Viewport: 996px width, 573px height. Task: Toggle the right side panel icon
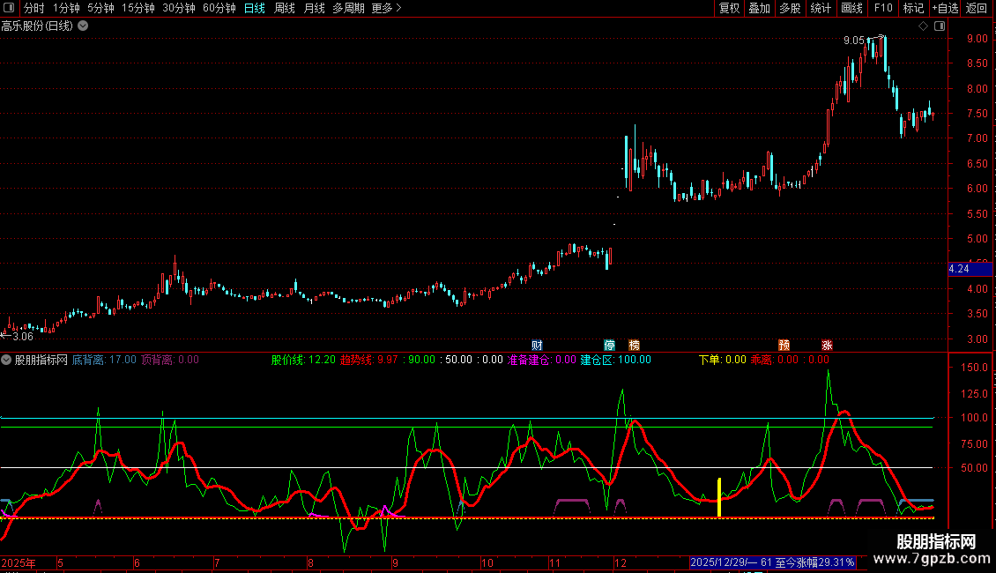click(x=940, y=26)
